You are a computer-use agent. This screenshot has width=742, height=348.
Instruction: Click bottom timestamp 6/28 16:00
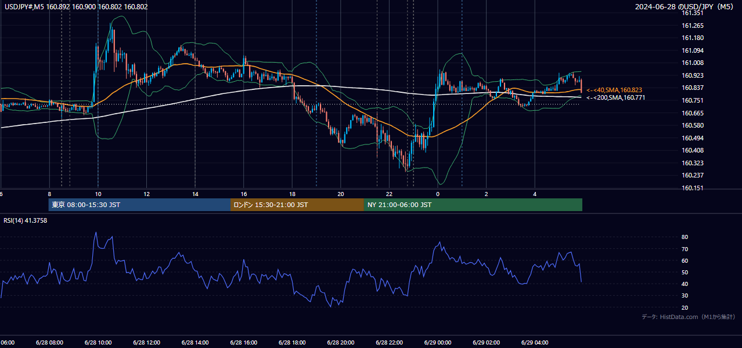click(x=243, y=342)
